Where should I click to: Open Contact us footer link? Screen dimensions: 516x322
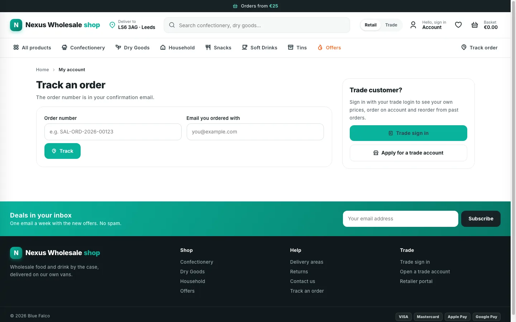tap(303, 281)
